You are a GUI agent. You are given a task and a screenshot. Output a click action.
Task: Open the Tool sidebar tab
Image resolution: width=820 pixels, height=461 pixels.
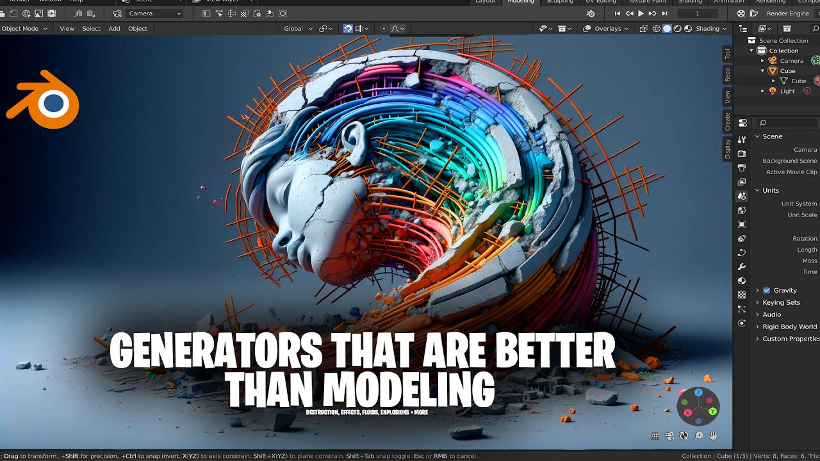point(727,54)
